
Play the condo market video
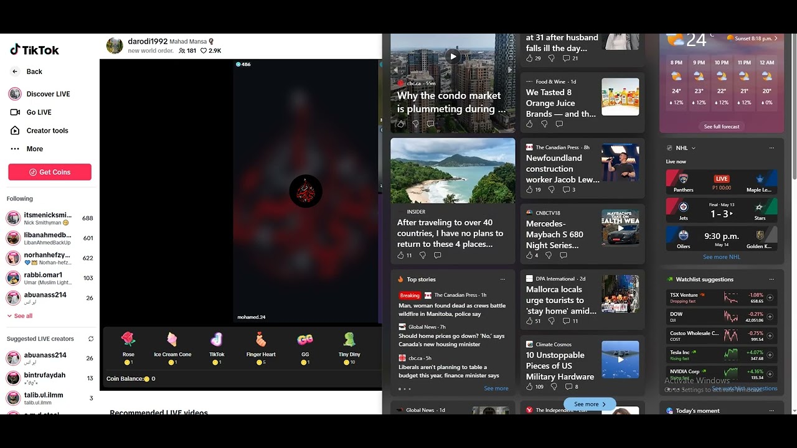[x=453, y=57]
